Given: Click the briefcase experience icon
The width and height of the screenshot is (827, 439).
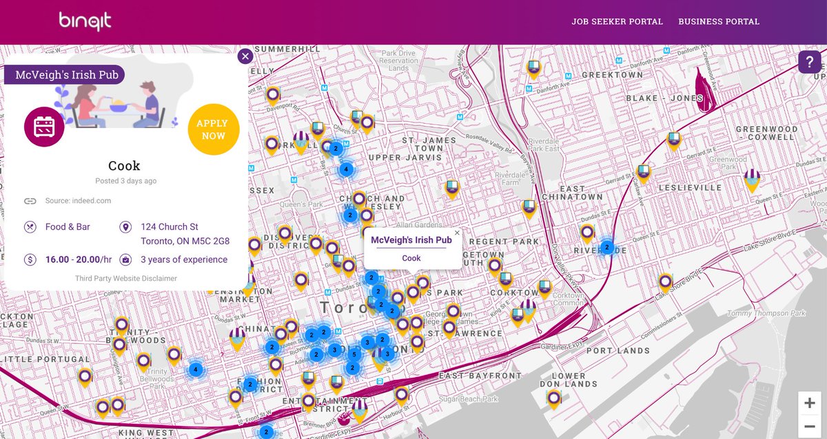Looking at the screenshot, I should point(125,259).
